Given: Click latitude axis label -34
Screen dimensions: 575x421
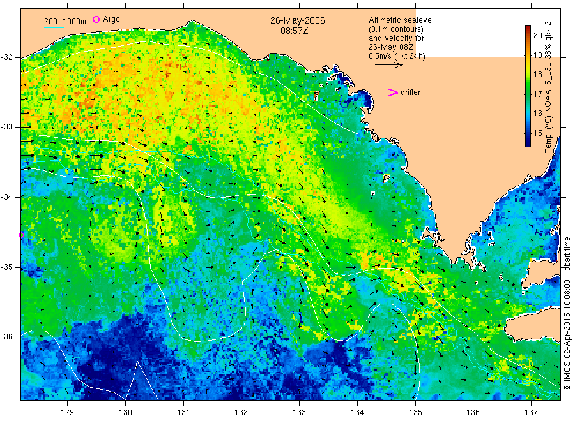Looking at the screenshot, I should click(x=6, y=197).
